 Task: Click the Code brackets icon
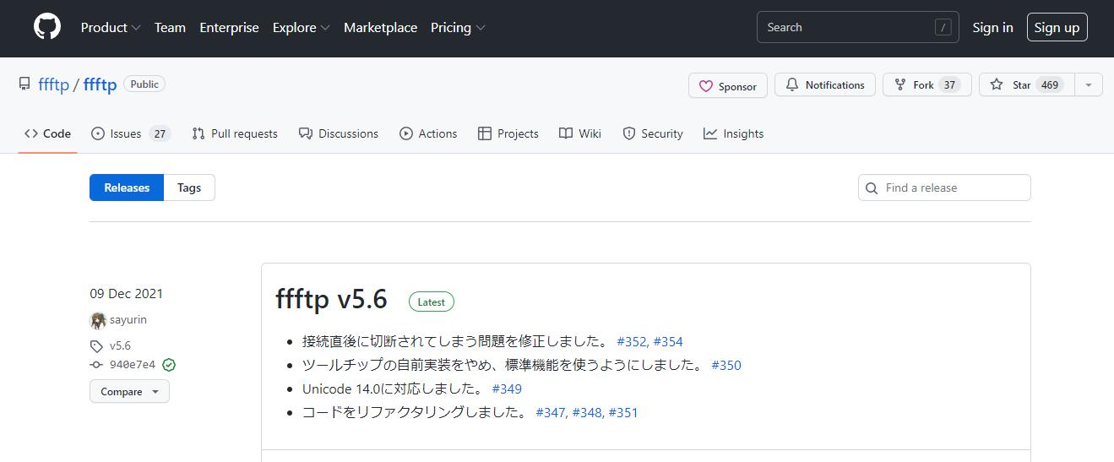click(x=31, y=133)
